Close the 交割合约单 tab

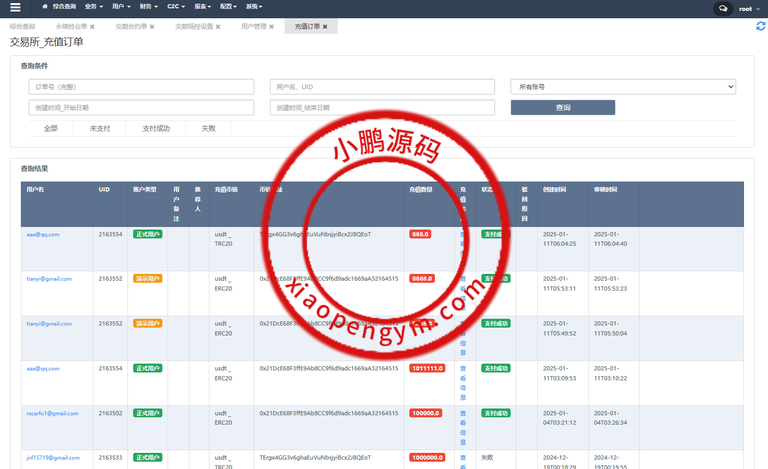click(152, 27)
